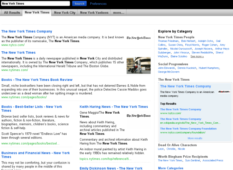
Task: Open the New York City tab
Action: pyautogui.click(x=65, y=13)
